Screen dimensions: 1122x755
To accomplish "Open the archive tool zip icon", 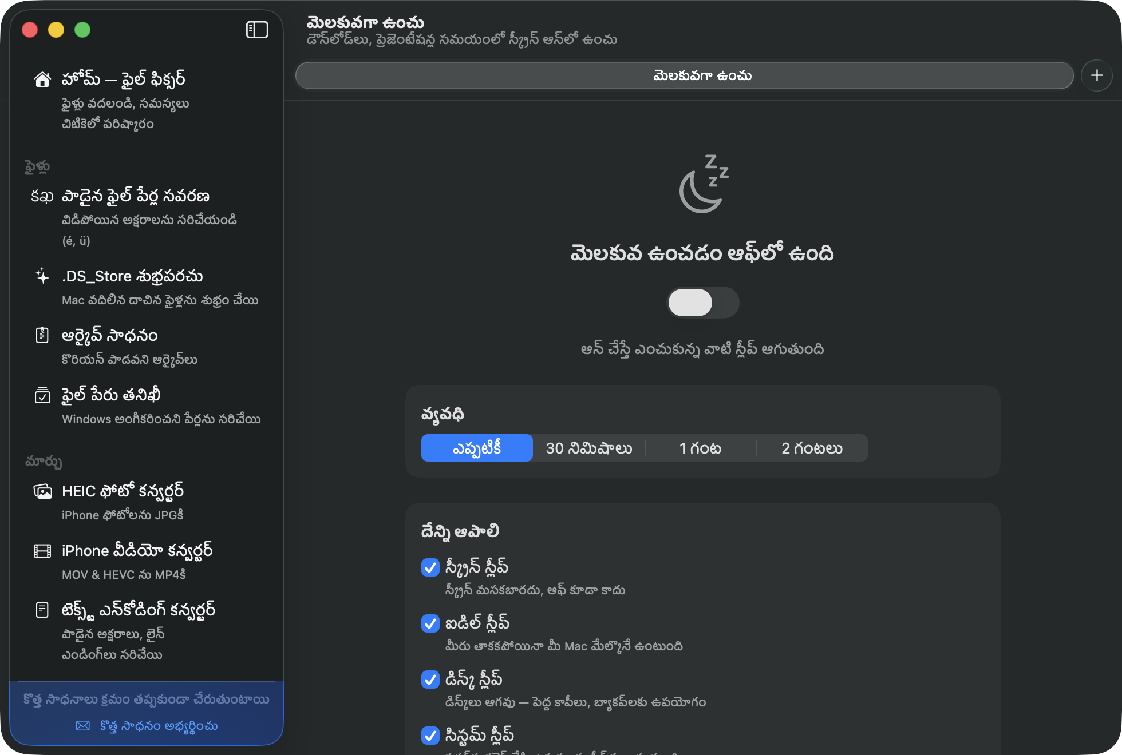I will (42, 335).
